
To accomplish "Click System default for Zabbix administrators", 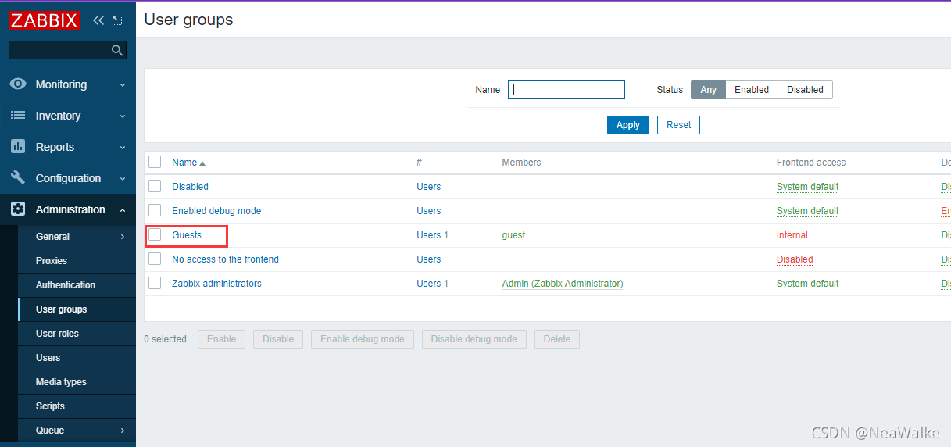I will click(807, 284).
